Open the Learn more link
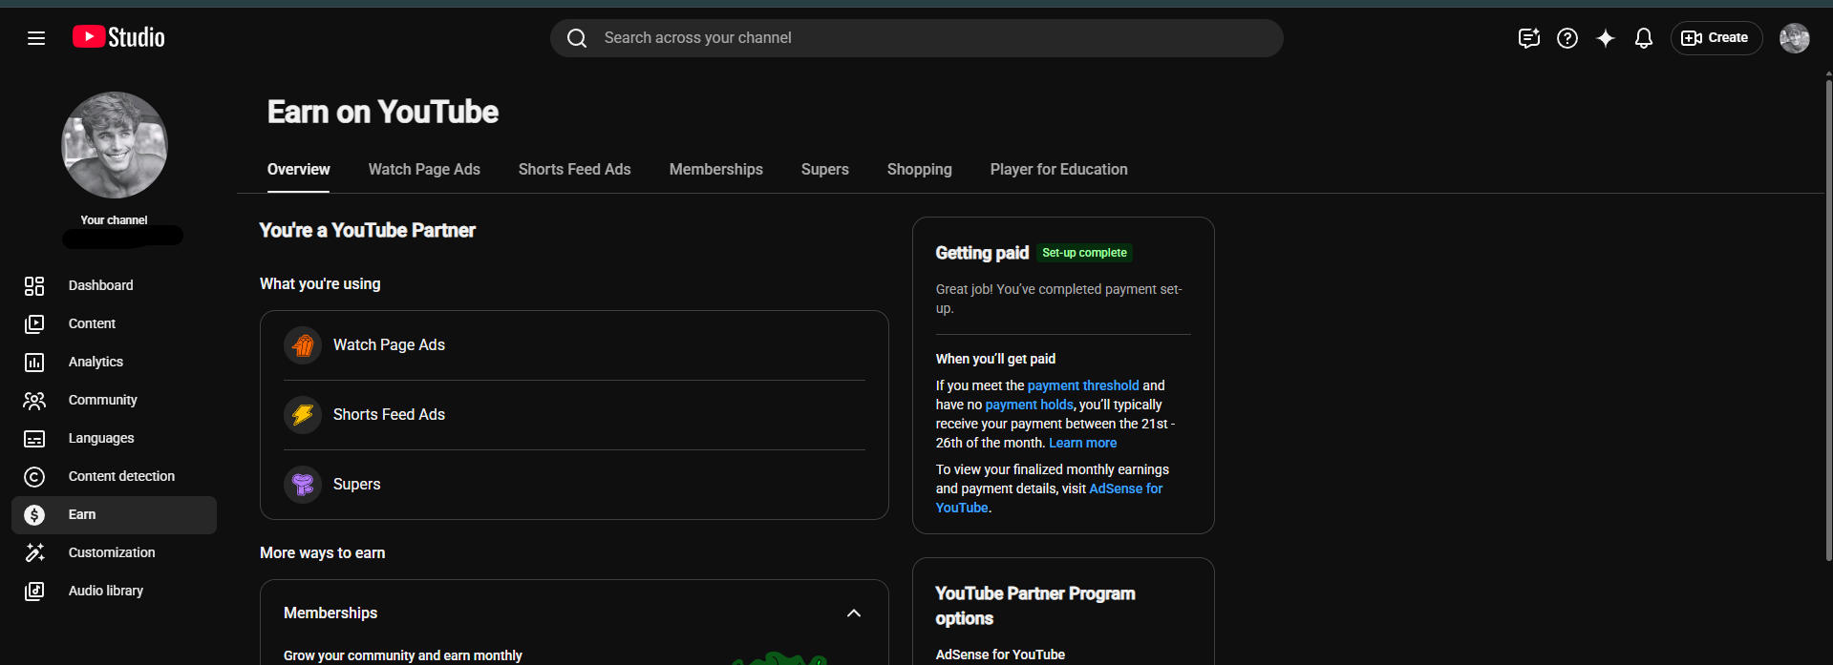1833x665 pixels. tap(1083, 443)
